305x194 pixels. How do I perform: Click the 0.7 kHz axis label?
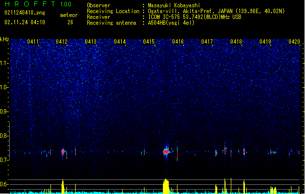click(x=4, y=160)
